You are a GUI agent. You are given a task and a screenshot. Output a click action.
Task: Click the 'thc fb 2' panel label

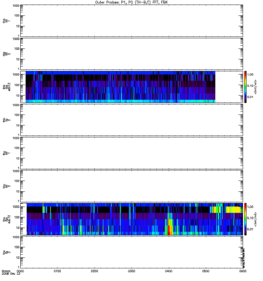click(x=6, y=252)
